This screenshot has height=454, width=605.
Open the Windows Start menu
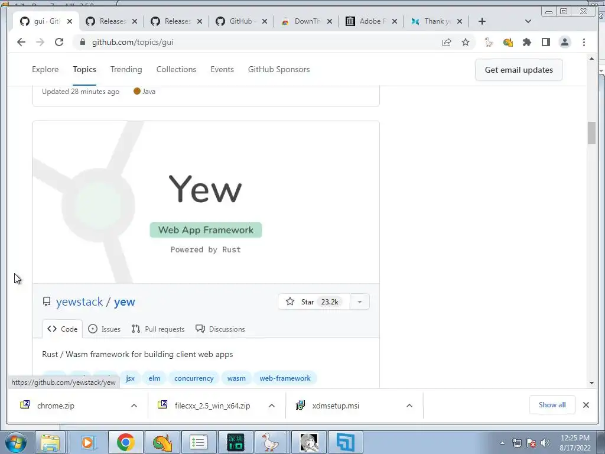coord(16,442)
